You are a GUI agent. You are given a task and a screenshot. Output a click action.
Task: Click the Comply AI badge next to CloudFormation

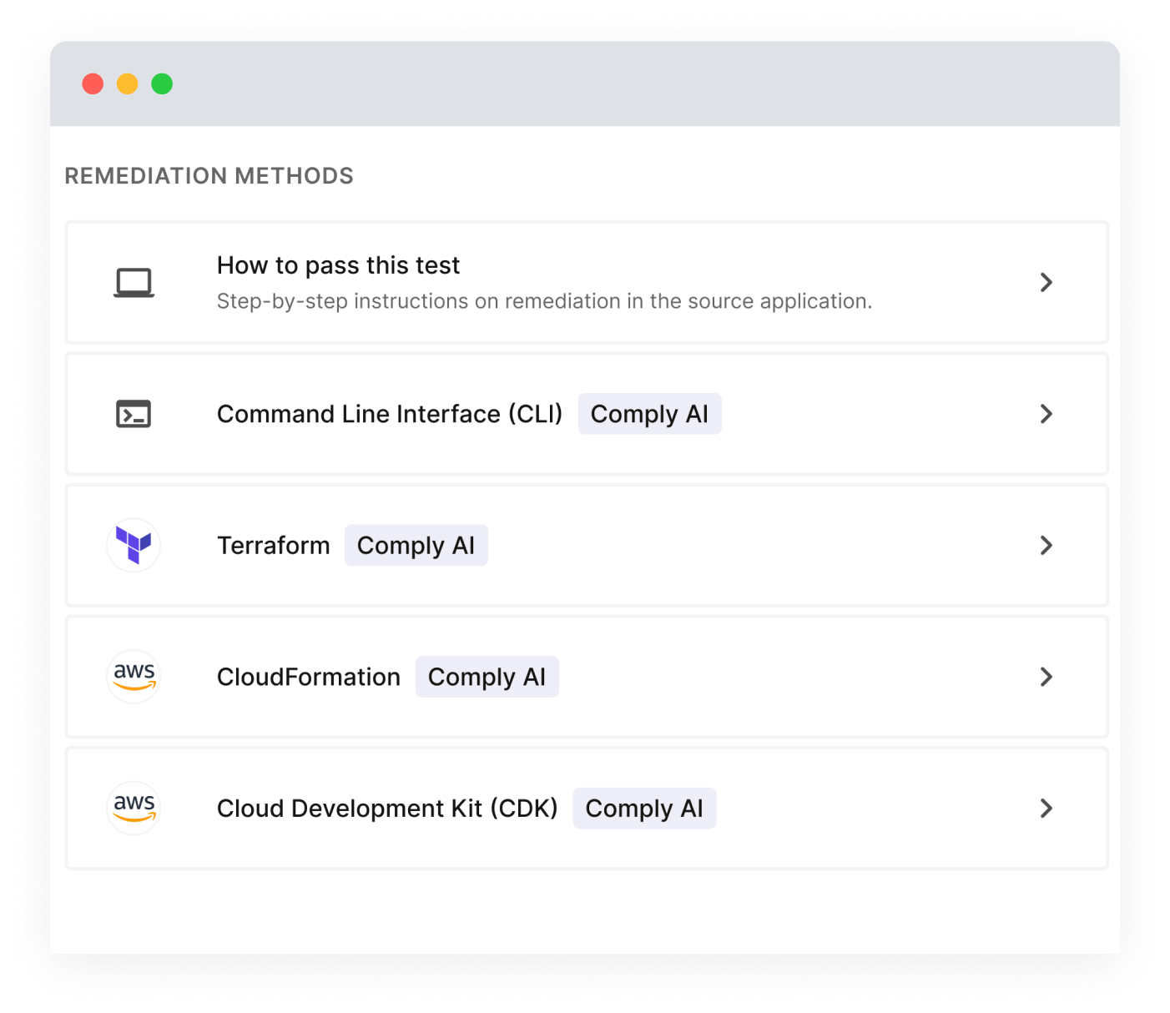click(487, 677)
